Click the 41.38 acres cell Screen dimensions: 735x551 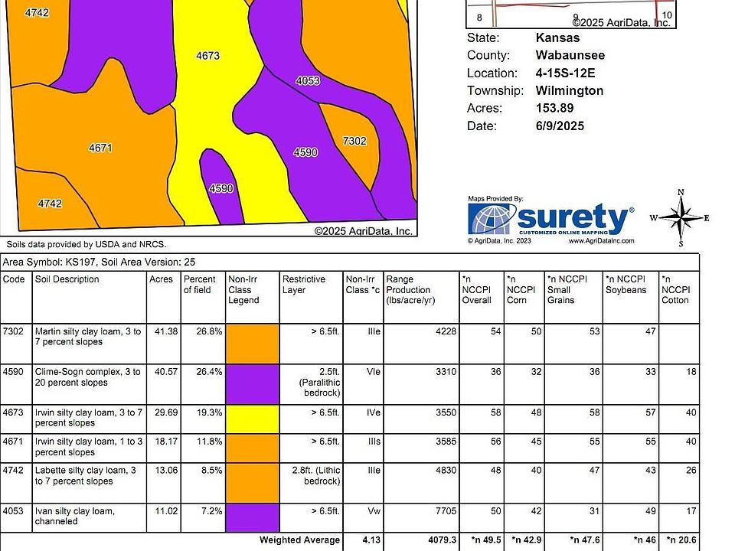[x=166, y=331]
